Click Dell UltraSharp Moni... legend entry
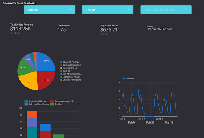The height and width of the screenshot is (138, 204). tap(71, 74)
